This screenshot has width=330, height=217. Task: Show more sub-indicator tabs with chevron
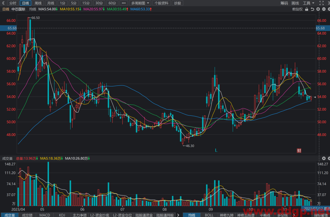[x=178, y=215]
